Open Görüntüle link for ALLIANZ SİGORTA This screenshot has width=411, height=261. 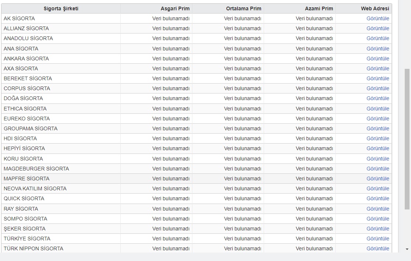click(x=378, y=28)
